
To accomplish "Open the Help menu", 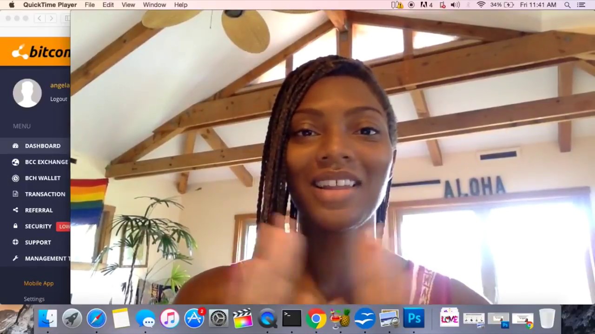I will [181, 5].
